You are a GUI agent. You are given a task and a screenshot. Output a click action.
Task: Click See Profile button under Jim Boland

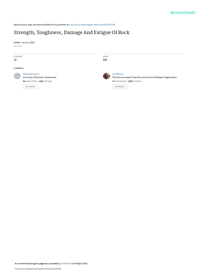pos(120,87)
